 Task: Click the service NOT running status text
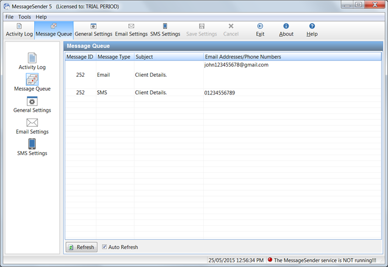click(x=325, y=261)
